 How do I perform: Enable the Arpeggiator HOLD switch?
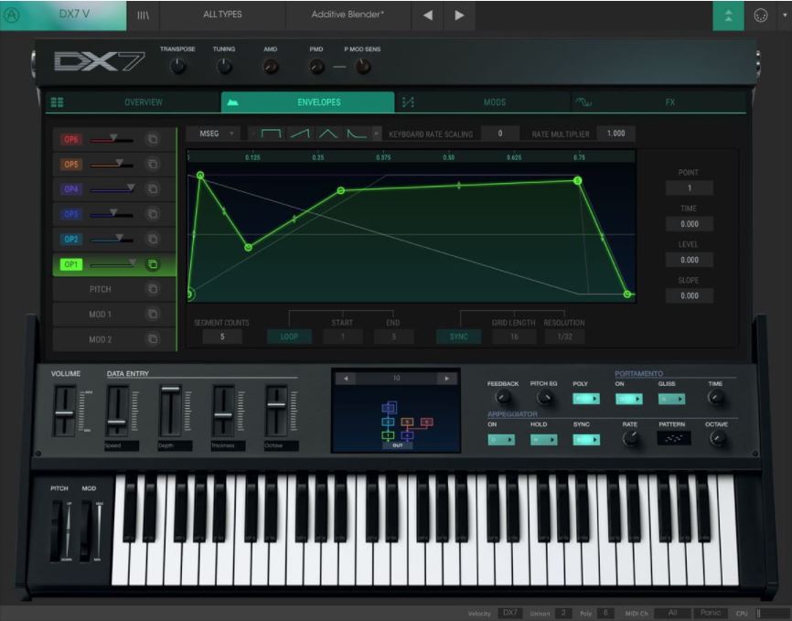coord(546,440)
